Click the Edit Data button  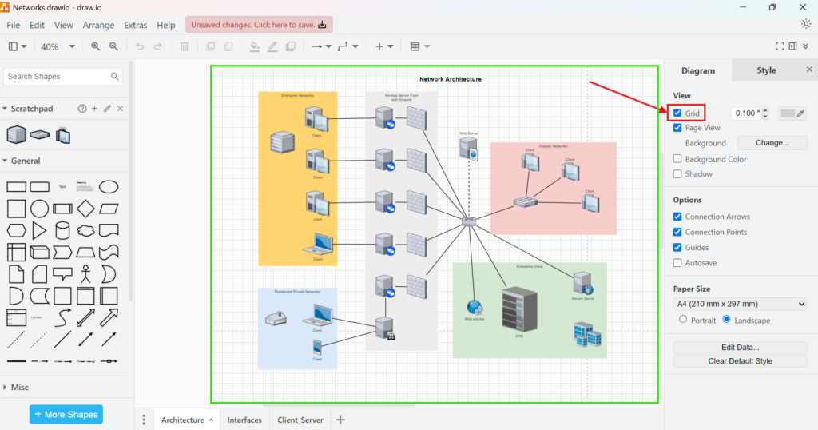(741, 348)
